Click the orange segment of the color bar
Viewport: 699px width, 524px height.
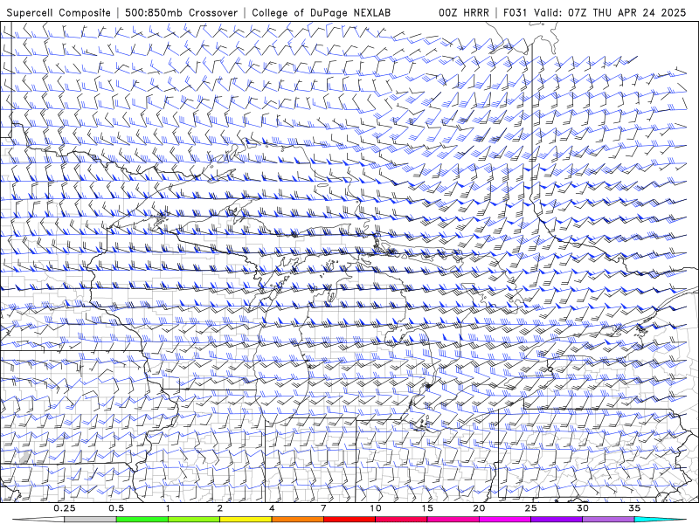tap(297, 520)
